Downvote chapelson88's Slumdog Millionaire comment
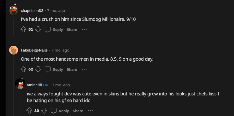The width and height of the screenshot is (234, 116). 38,30
